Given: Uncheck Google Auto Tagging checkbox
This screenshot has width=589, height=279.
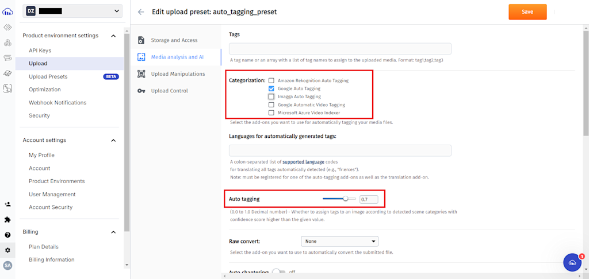Looking at the screenshot, I should 271,88.
